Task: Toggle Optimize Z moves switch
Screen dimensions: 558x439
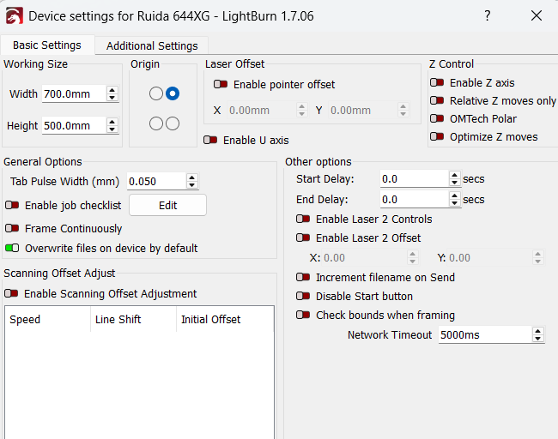Action: (x=437, y=136)
